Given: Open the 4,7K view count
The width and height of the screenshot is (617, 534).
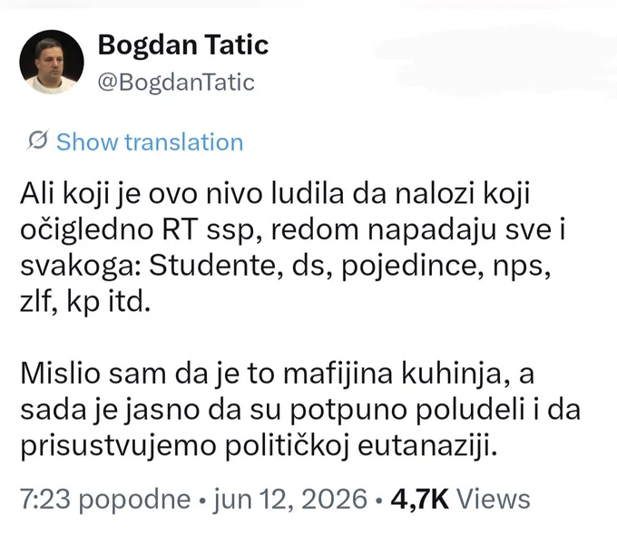Looking at the screenshot, I should 419,500.
